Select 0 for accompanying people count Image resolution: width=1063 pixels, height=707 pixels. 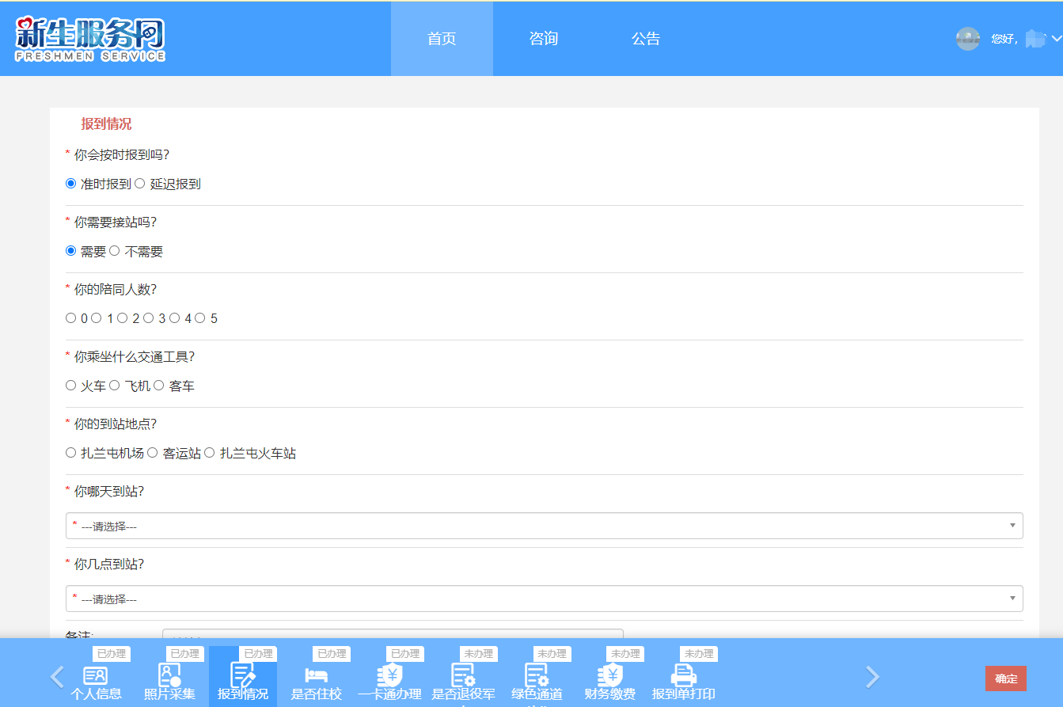pos(71,318)
